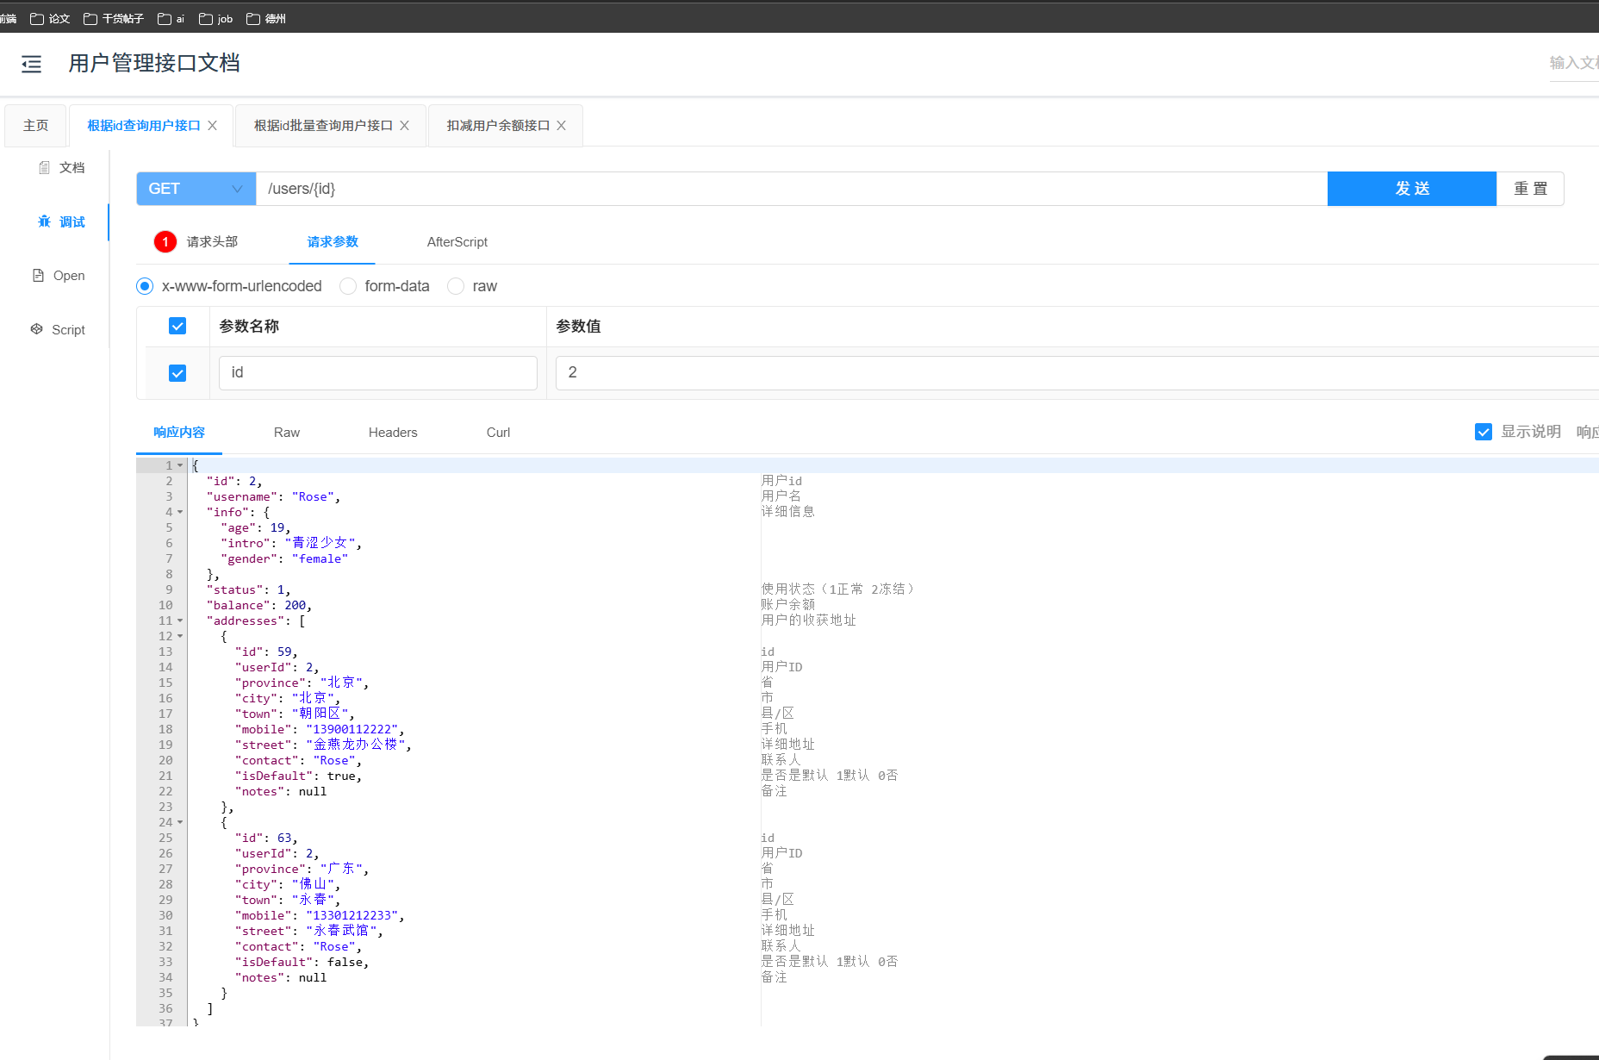Close the 根据id查询用户接口 tab
The height and width of the screenshot is (1060, 1599).
pos(212,126)
